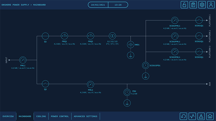
Task: Click the PML1 label text
Action: click(x=23, y=66)
